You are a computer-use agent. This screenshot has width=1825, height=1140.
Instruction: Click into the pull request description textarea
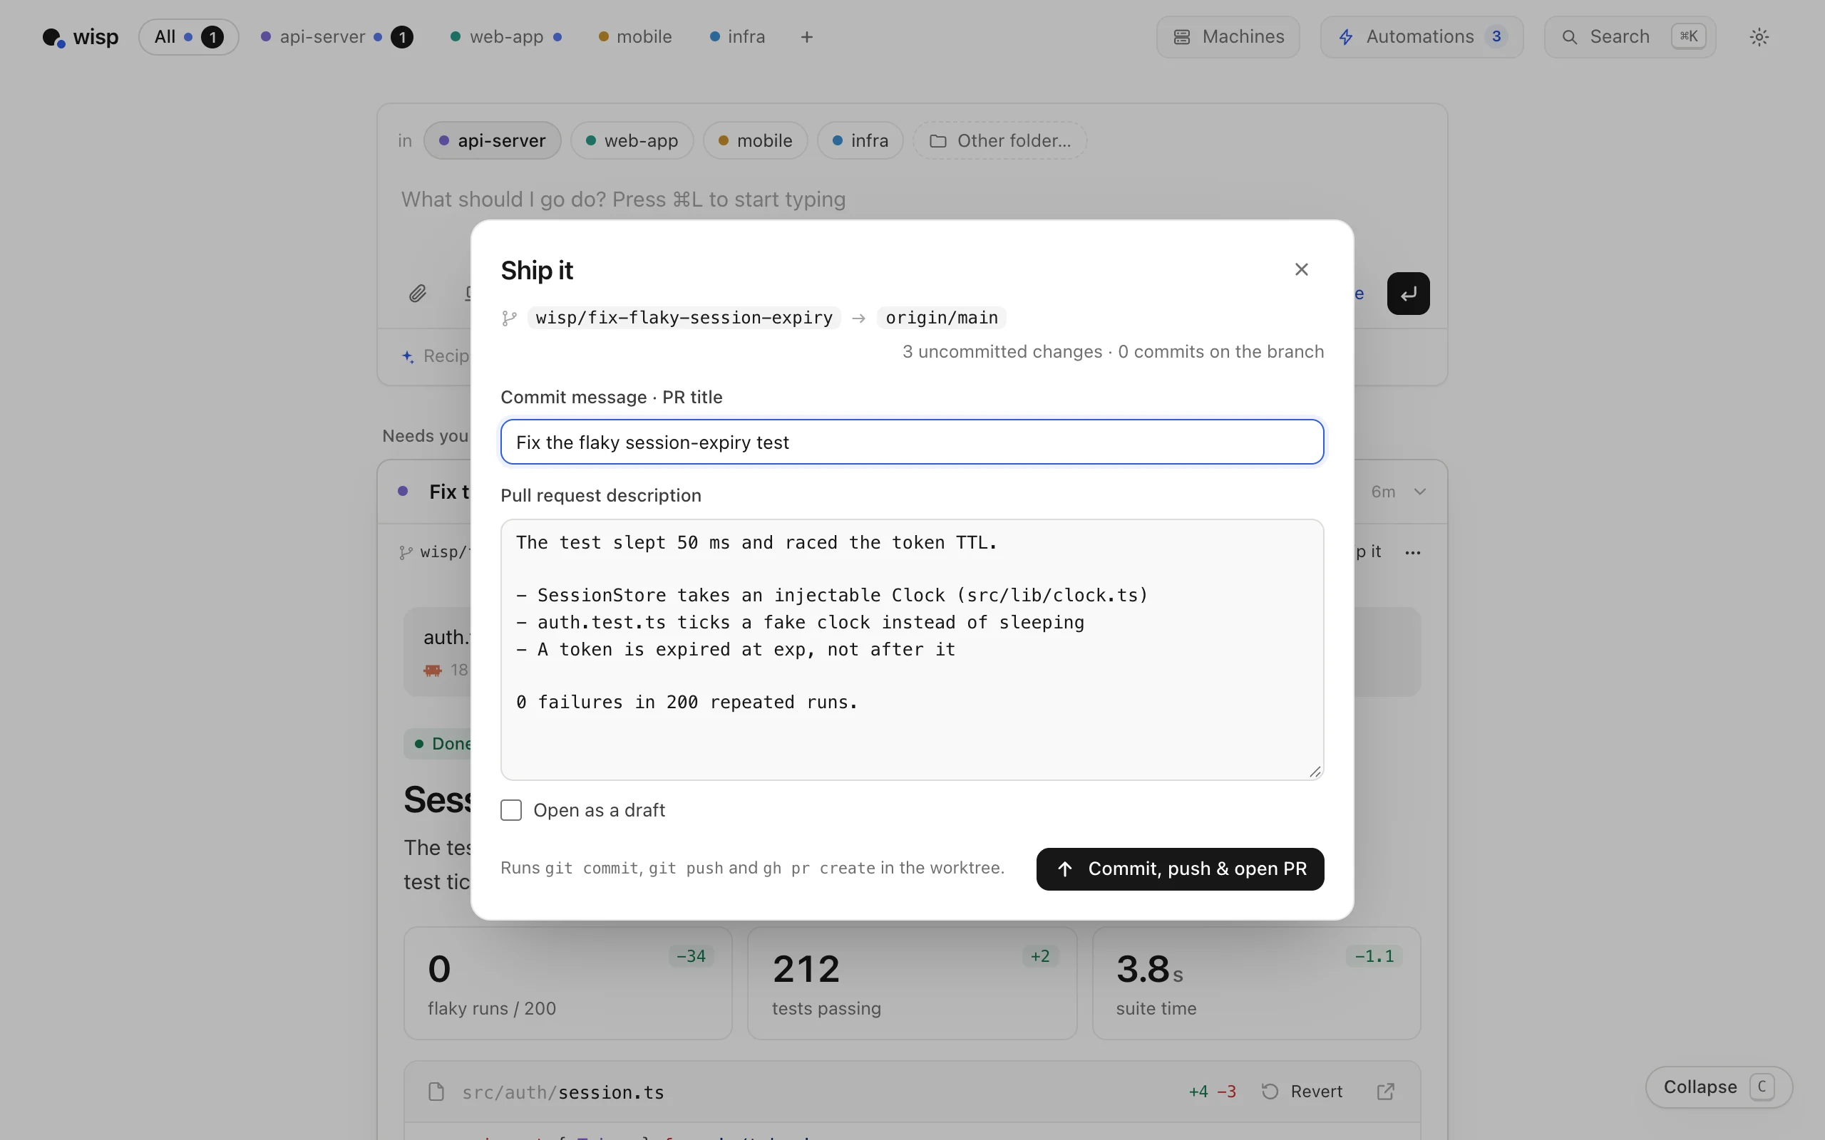coord(912,649)
